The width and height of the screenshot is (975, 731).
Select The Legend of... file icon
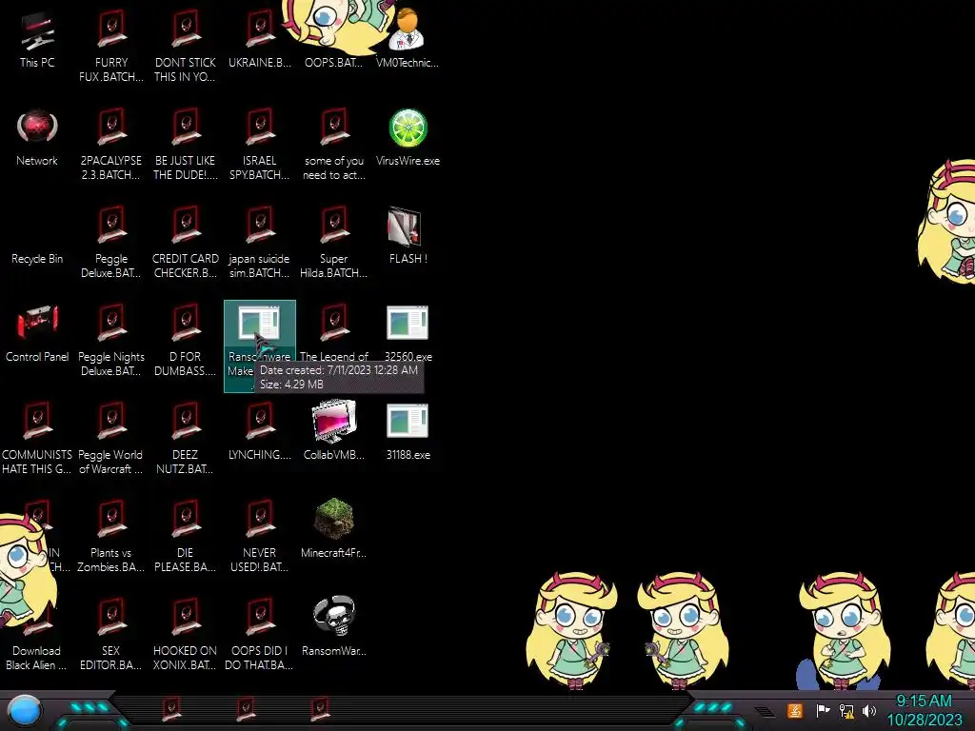(x=334, y=324)
